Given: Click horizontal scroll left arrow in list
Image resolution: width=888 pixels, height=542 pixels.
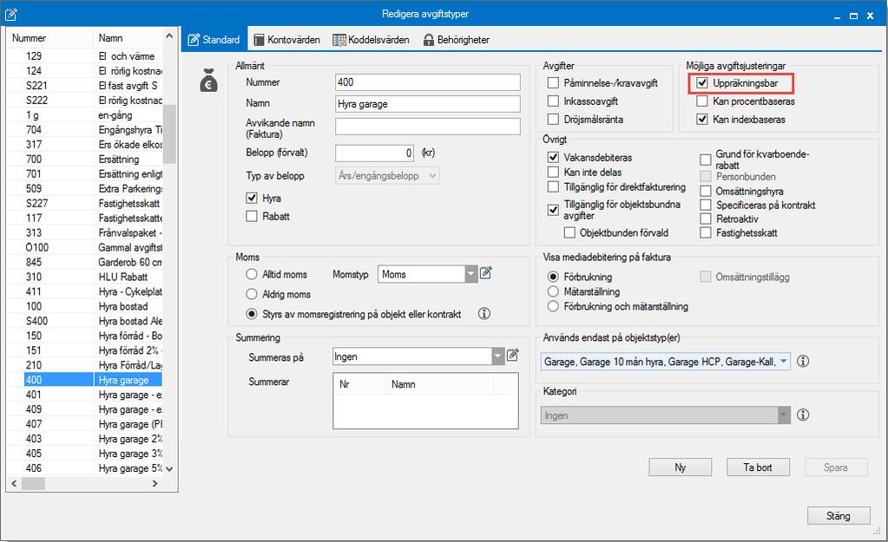Looking at the screenshot, I should (14, 484).
